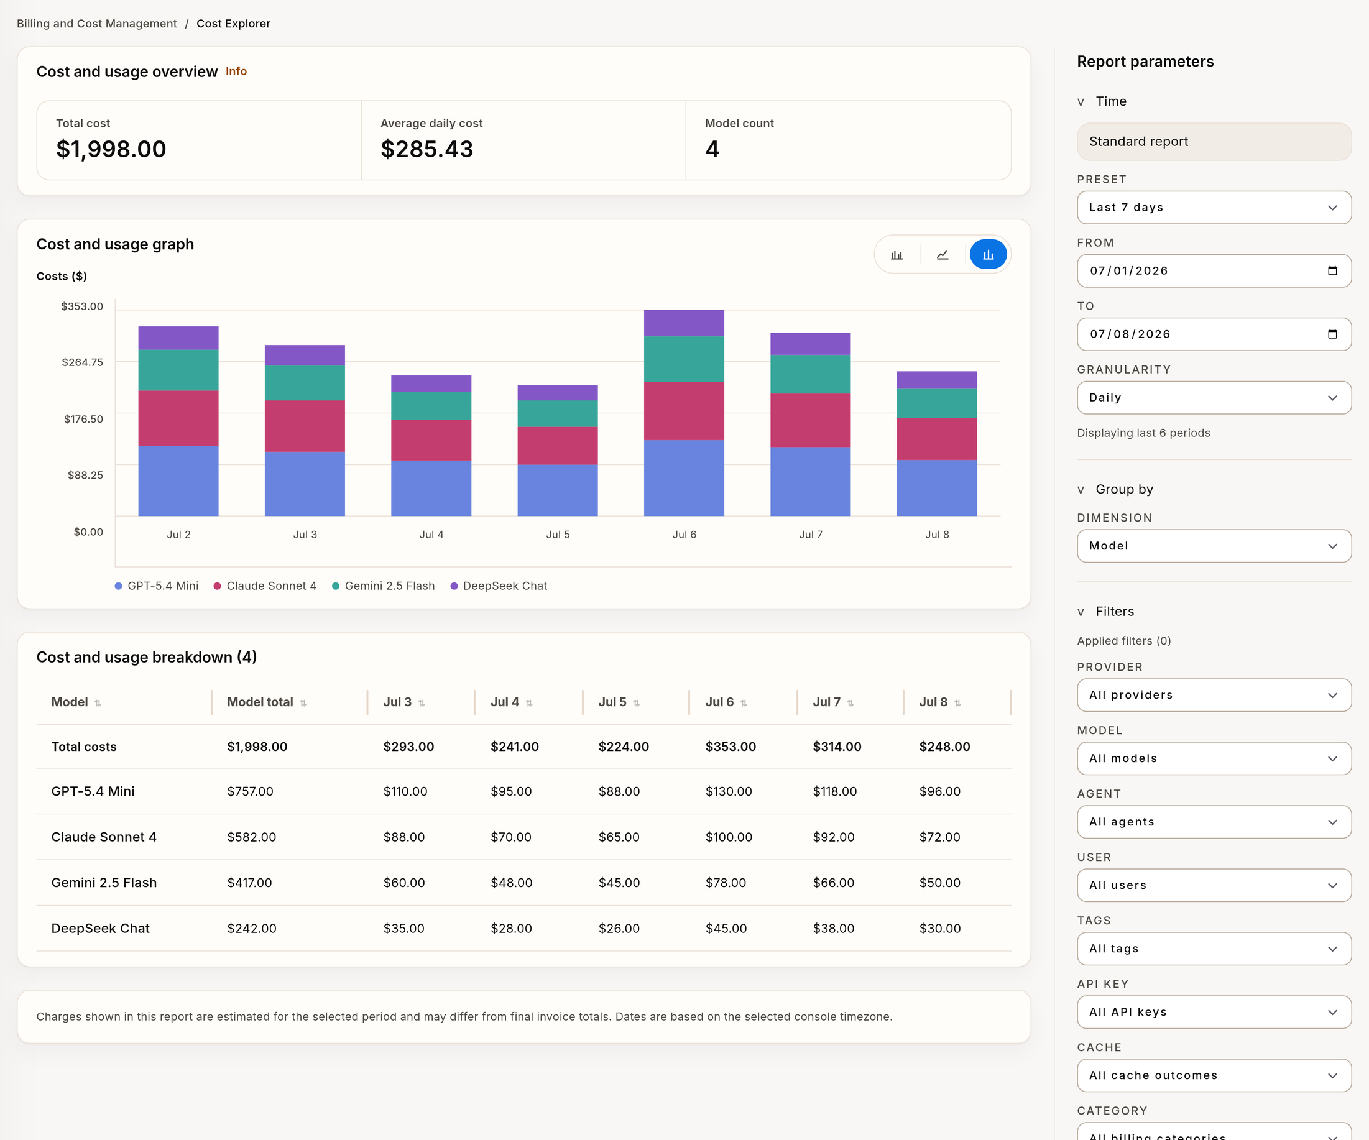1369x1140 pixels.
Task: Collapse the Time section
Action: pos(1102,102)
